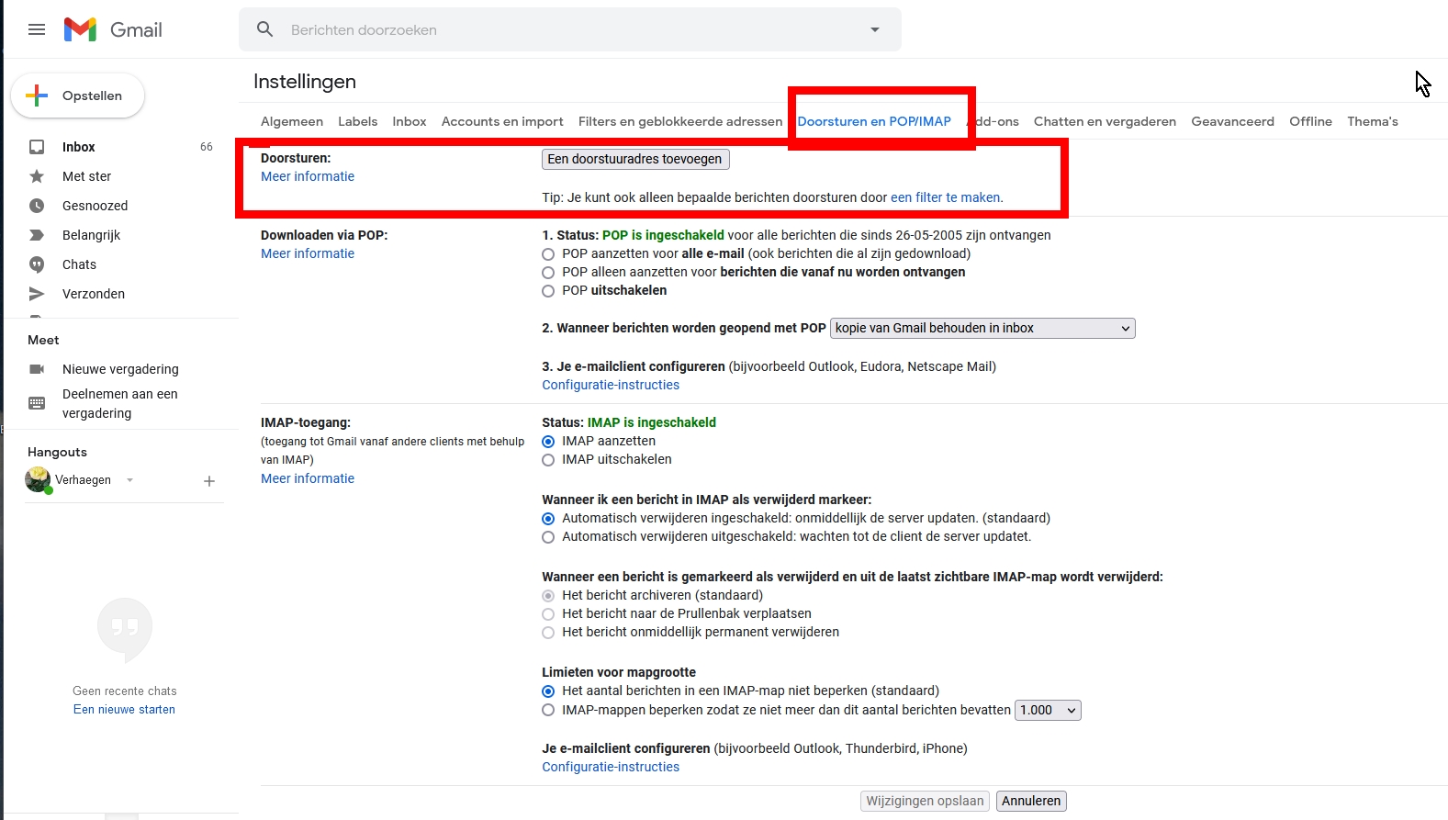
Task: Open the Gesnoozed folder
Action: 95,206
